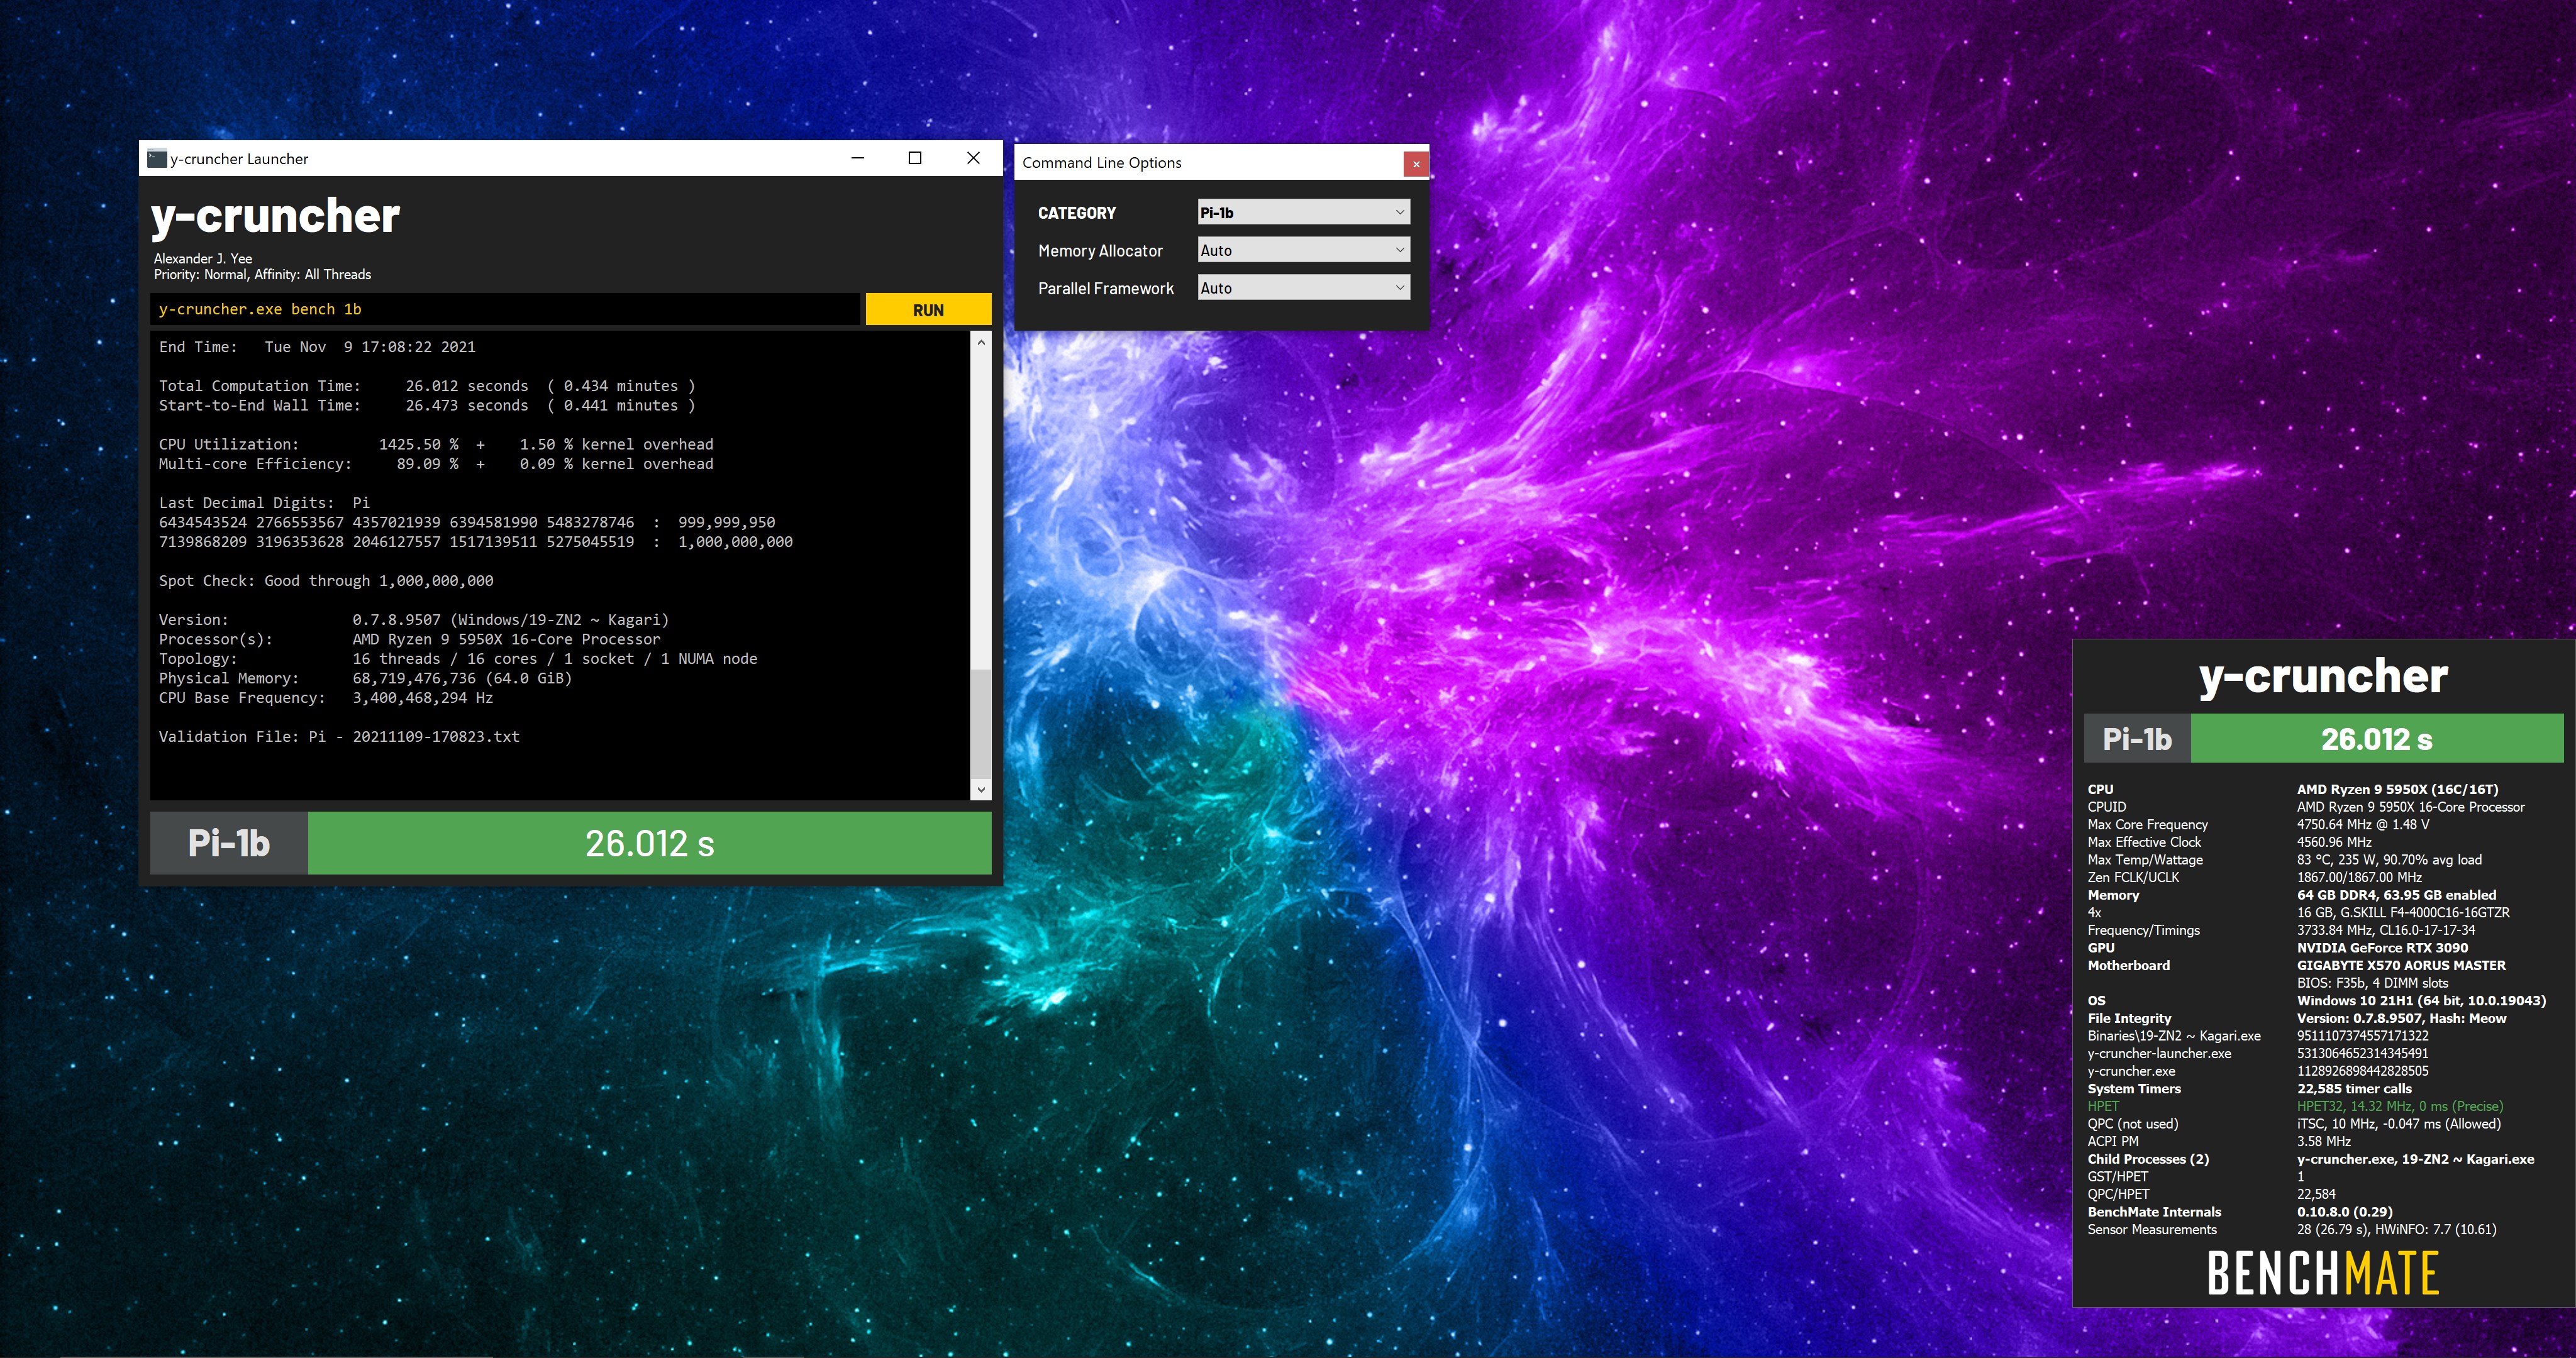Click the console scrollbar up arrow

coord(981,343)
